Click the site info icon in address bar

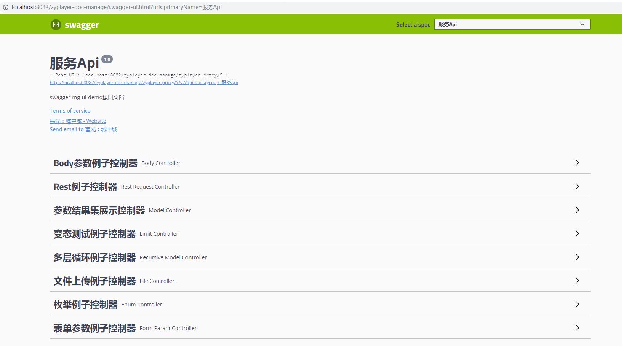coord(6,7)
